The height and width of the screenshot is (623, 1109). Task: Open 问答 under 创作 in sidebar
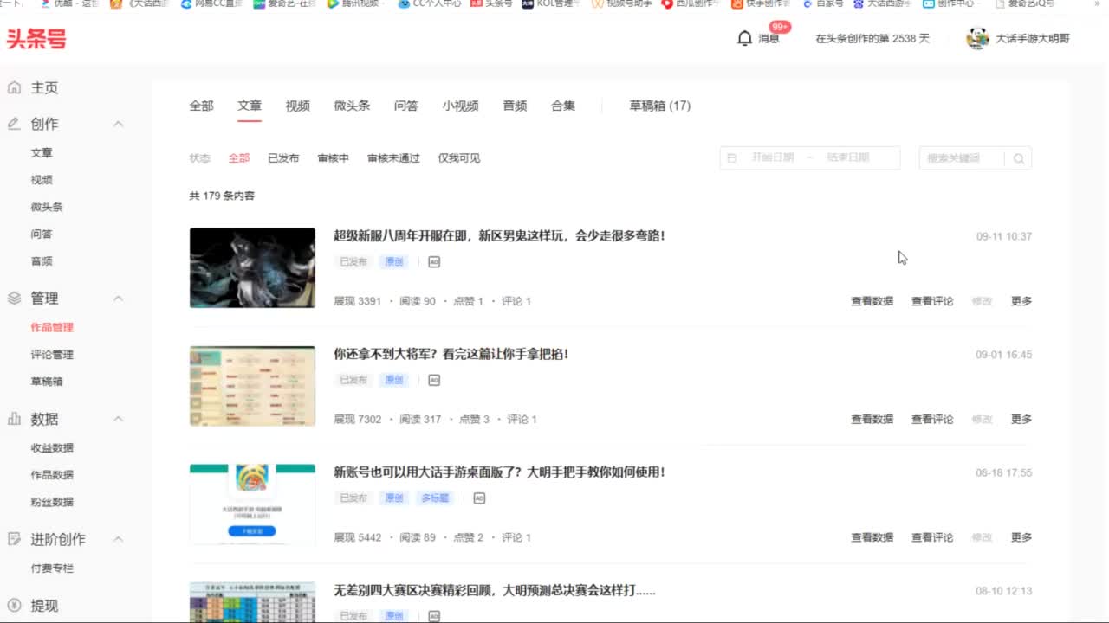tap(42, 234)
